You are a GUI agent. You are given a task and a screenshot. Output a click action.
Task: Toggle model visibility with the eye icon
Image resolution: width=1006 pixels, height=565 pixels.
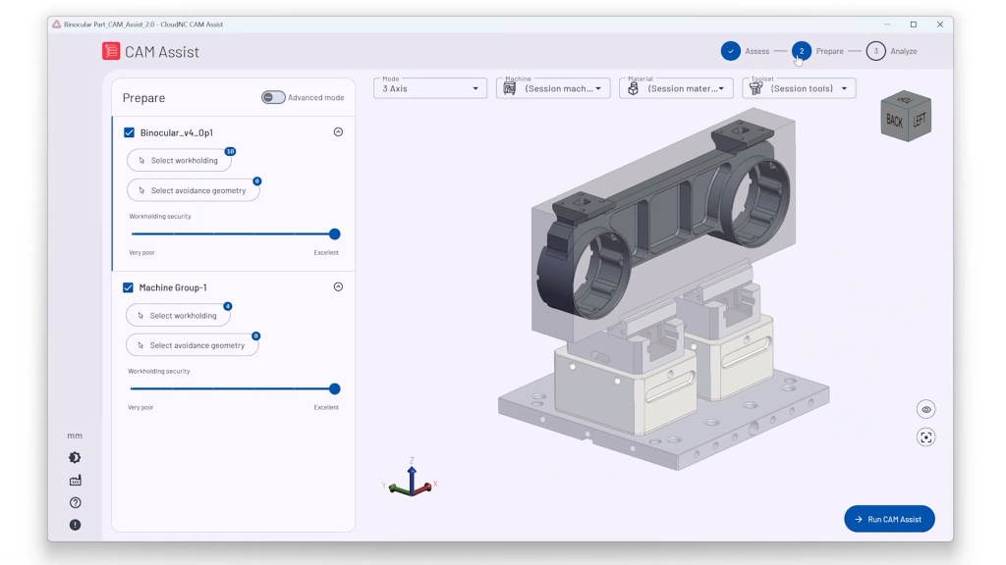[925, 410]
